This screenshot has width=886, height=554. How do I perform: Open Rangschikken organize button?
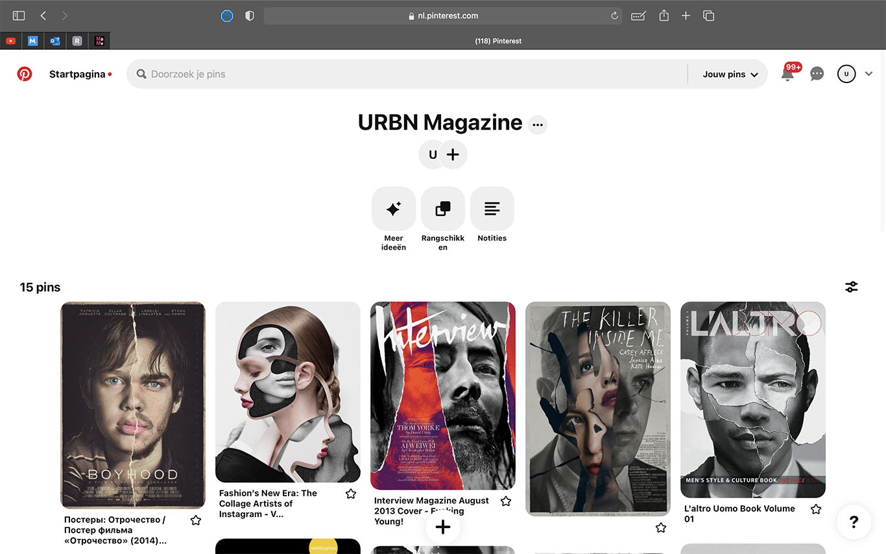443,209
